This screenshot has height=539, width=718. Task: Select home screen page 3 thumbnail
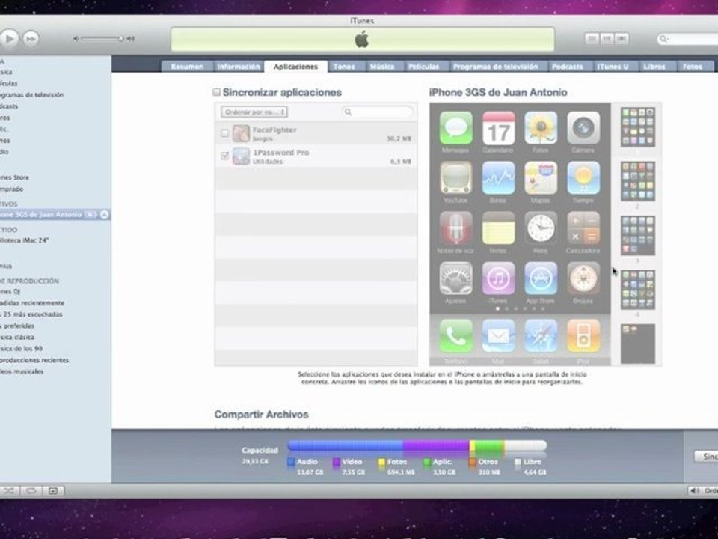tap(638, 236)
